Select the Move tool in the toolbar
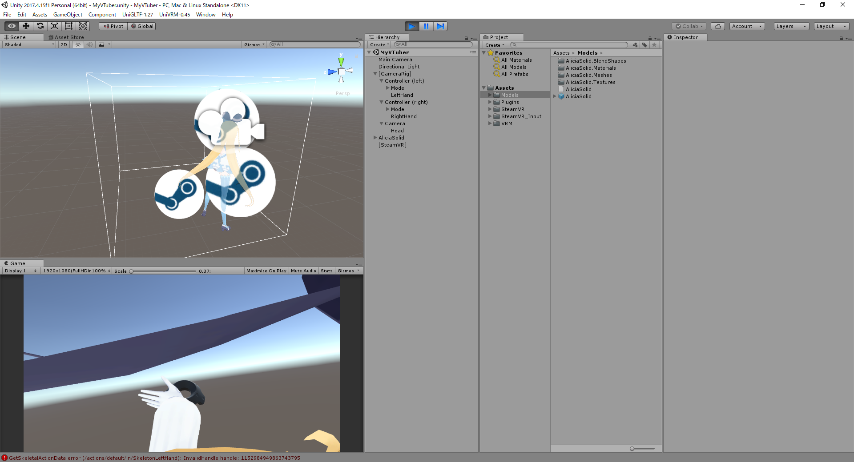The image size is (854, 462). point(25,26)
